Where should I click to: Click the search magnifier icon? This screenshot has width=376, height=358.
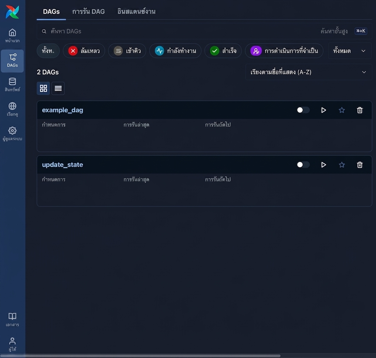click(x=44, y=31)
